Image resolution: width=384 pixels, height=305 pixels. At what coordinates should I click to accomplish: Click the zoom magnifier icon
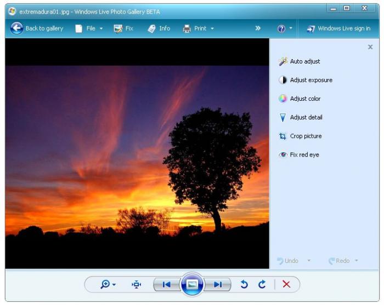pyautogui.click(x=105, y=285)
